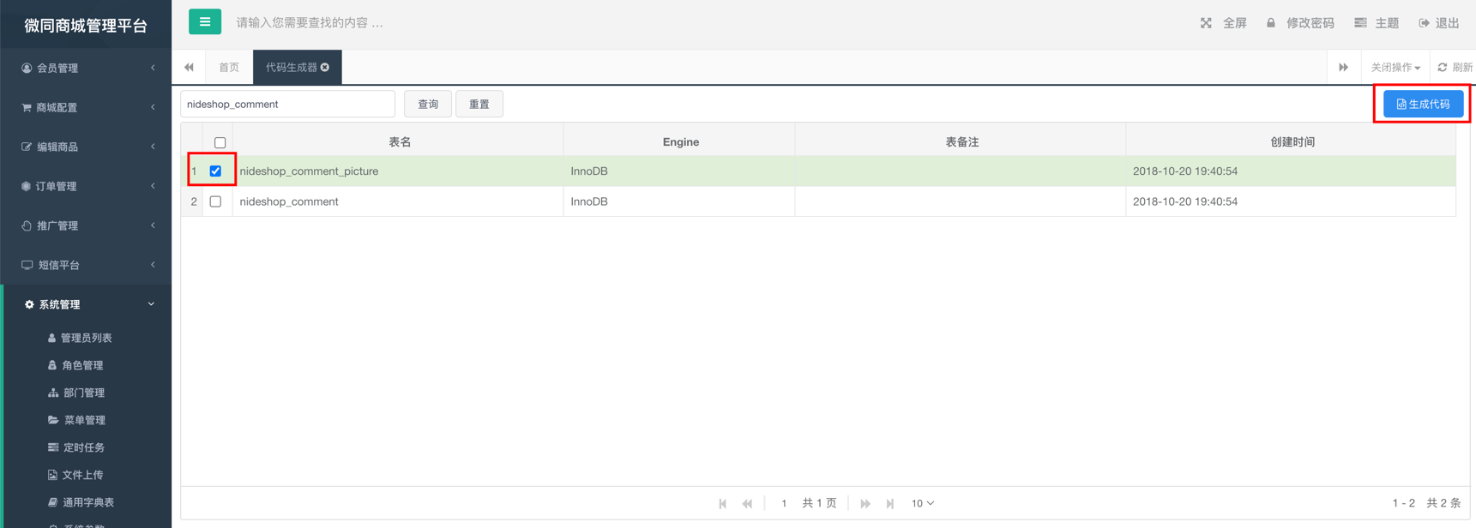The image size is (1476, 528).
Task: Check the nideshop_comment row checkbox
Action: 215,201
